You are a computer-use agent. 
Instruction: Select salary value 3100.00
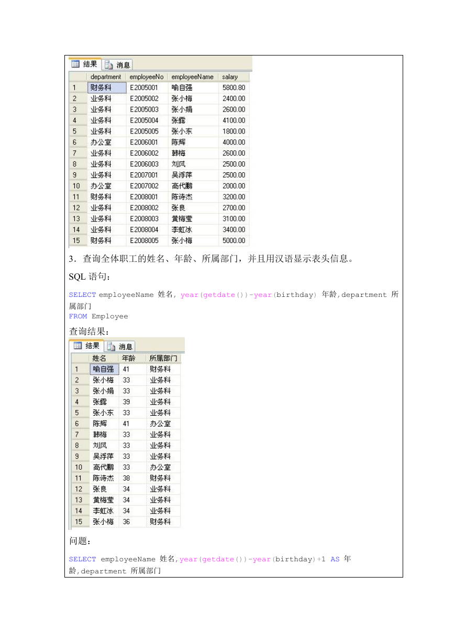(234, 219)
